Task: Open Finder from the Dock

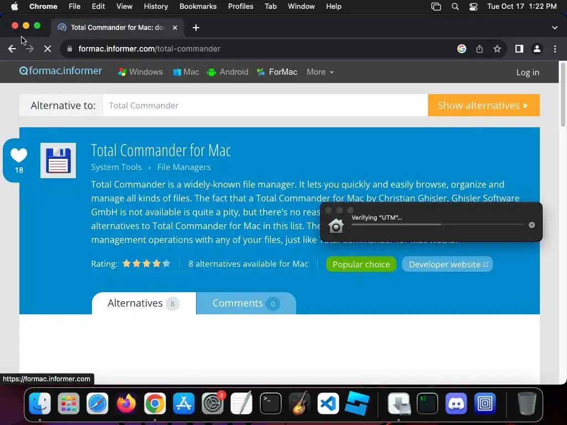Action: [x=40, y=403]
